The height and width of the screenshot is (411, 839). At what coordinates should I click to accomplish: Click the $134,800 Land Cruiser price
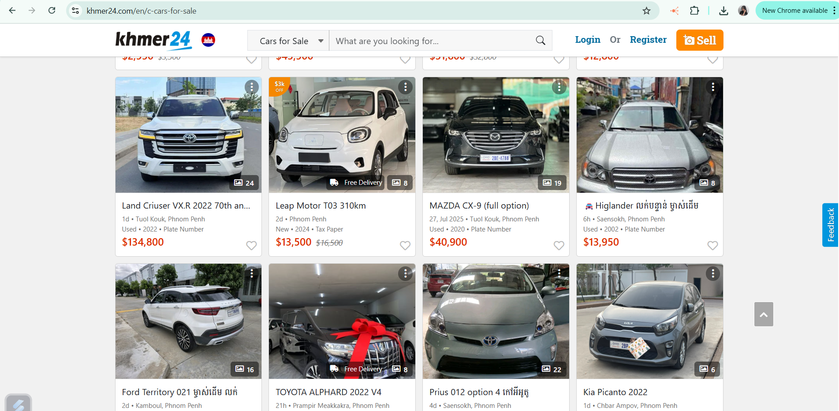[143, 242]
